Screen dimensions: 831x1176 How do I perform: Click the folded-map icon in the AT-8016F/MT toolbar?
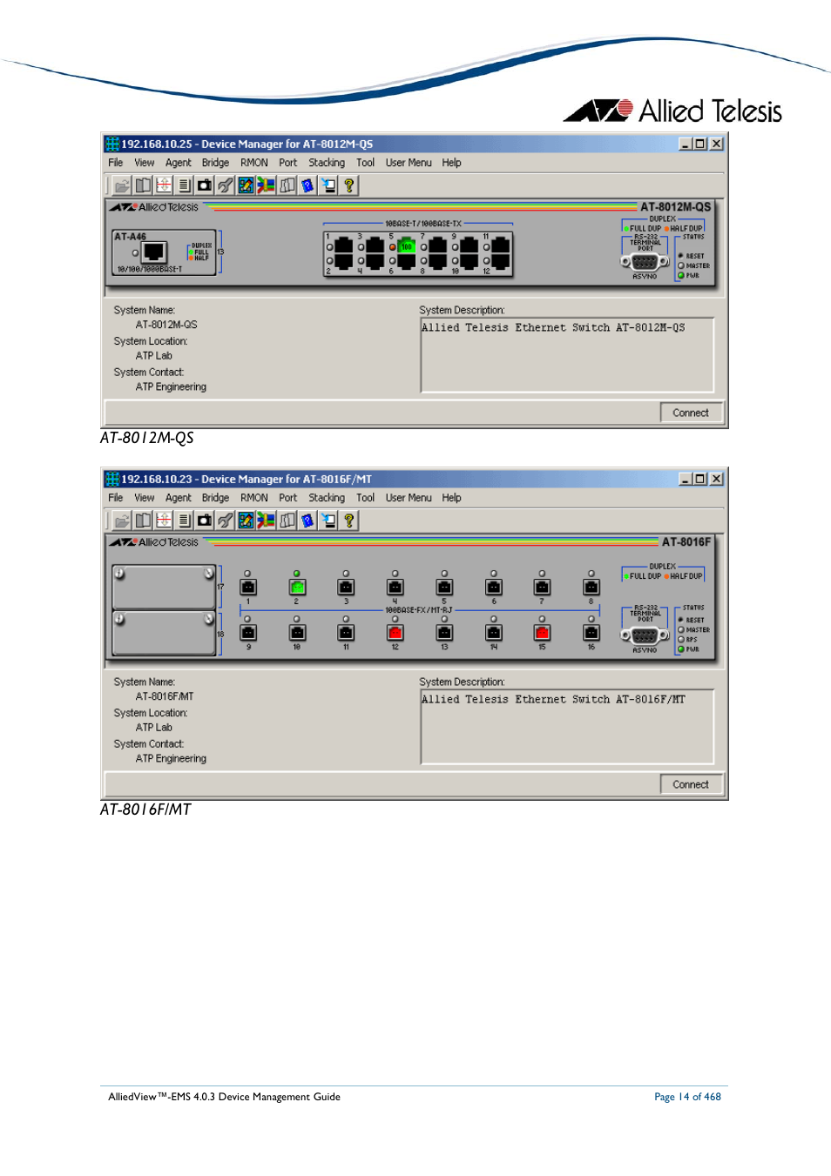tap(287, 521)
